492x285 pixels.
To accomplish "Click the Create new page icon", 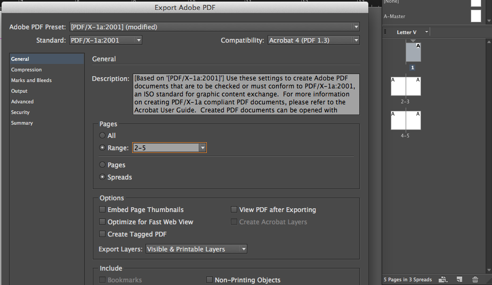I will coord(459,279).
